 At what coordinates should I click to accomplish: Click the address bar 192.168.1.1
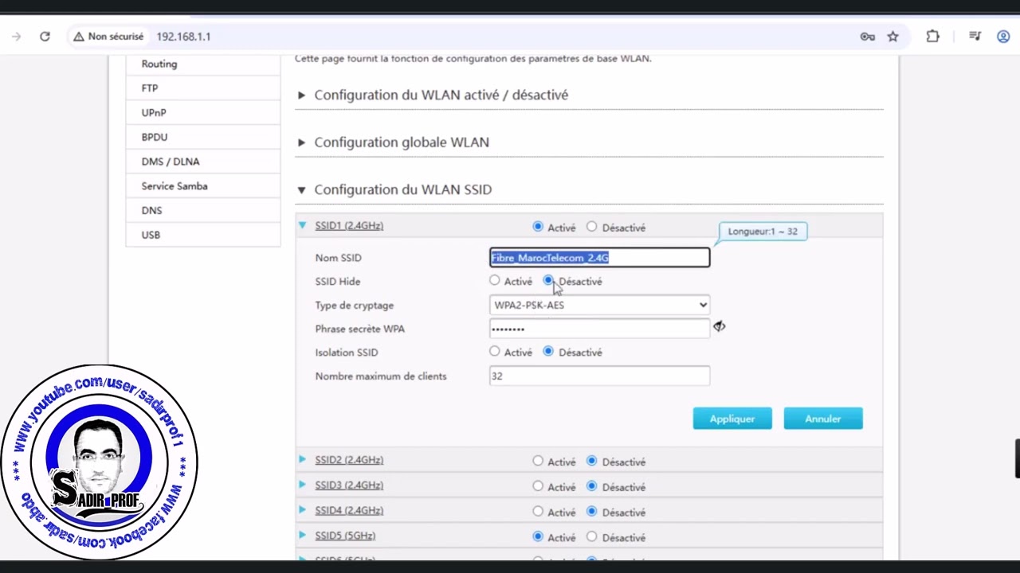coord(183,37)
